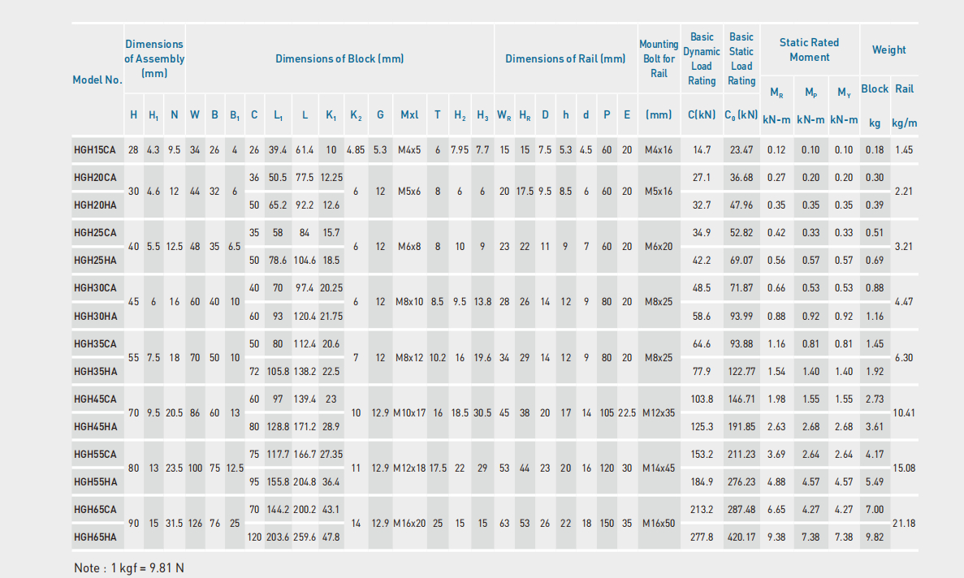Click dynamic load value '42.2'
The image size is (964, 578).
point(702,261)
